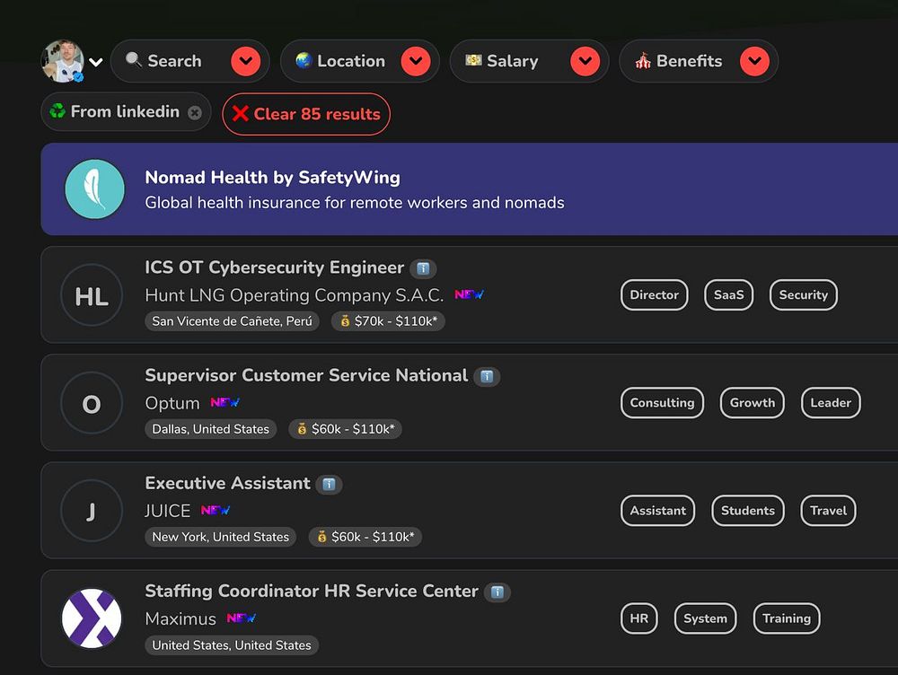Expand the Search dropdown arrow

tap(246, 61)
